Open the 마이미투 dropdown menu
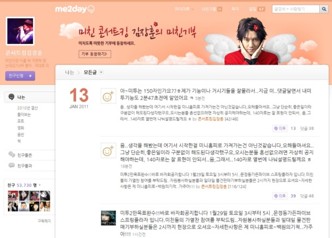 (184, 9)
